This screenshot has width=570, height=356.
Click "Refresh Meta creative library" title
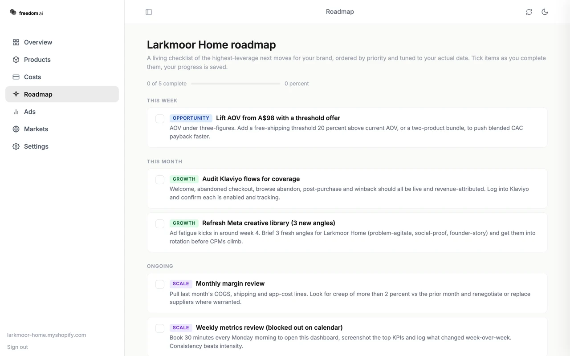(269, 223)
